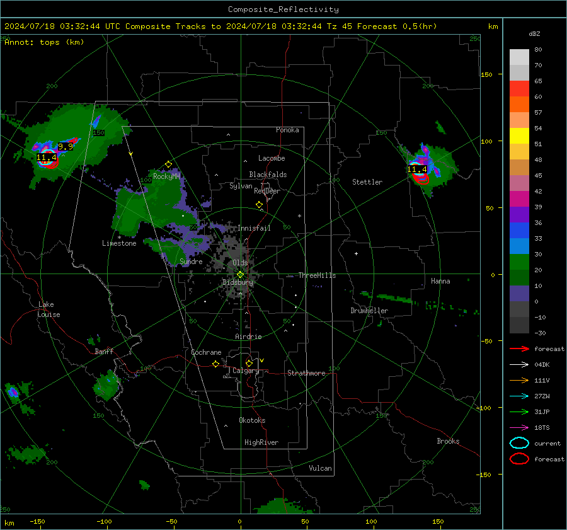Select the yellow diamond marker above Calgary

click(249, 363)
